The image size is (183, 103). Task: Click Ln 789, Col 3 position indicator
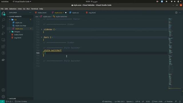coord(120,102)
